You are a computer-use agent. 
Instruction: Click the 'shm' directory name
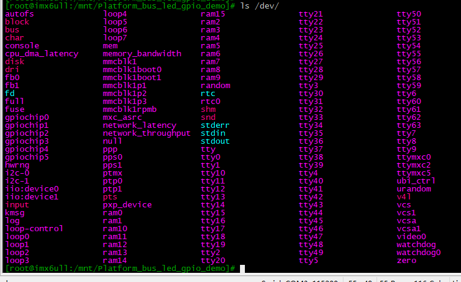pyautogui.click(x=208, y=109)
